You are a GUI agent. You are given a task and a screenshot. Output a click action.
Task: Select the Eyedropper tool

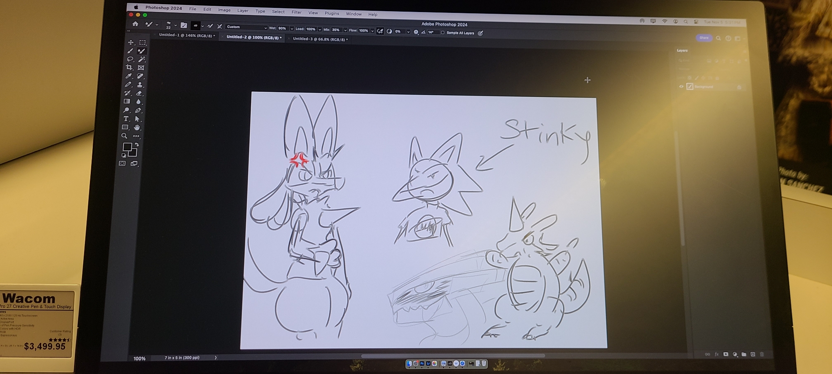click(129, 76)
